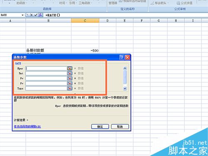Select column C header

(x=85, y=21)
